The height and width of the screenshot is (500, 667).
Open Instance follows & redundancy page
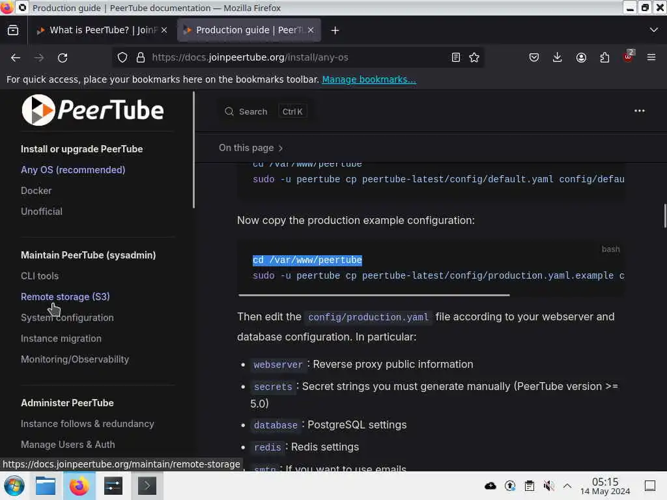pyautogui.click(x=88, y=424)
